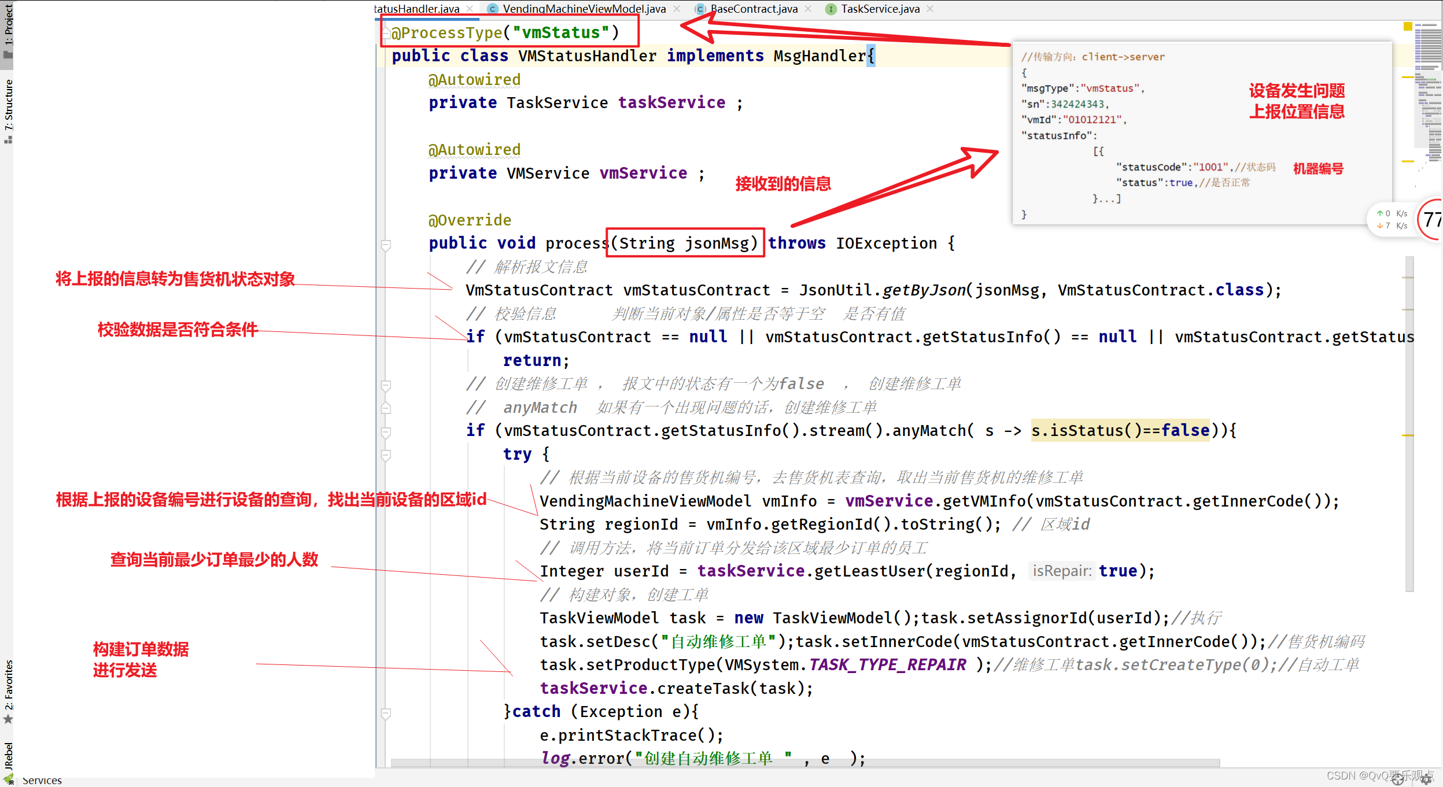This screenshot has height=787, width=1443.
Task: Switch to the TaskService.java tab
Action: point(880,9)
